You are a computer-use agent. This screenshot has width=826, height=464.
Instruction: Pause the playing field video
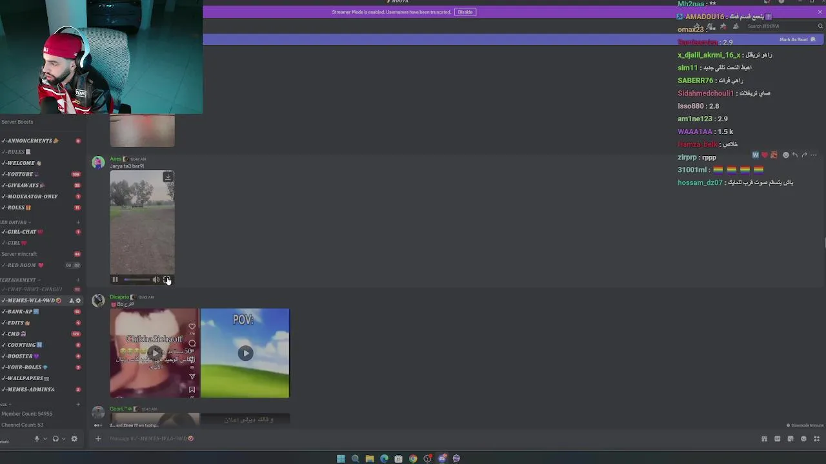[x=115, y=280]
